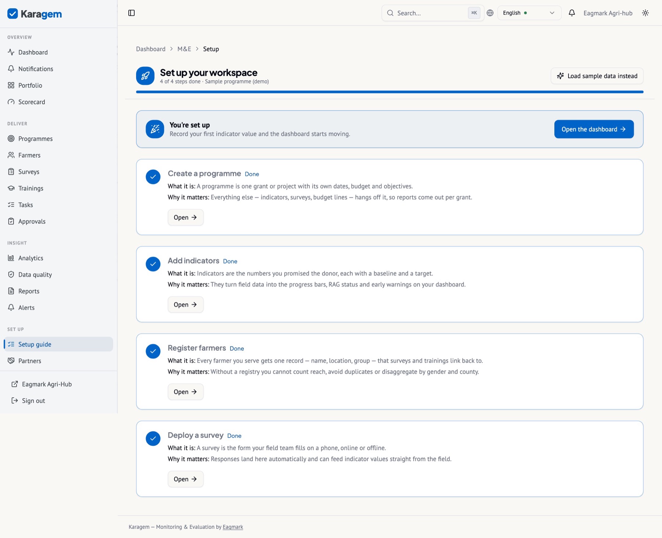The width and height of the screenshot is (662, 538).
Task: Click the party popper icon
Action: [155, 129]
